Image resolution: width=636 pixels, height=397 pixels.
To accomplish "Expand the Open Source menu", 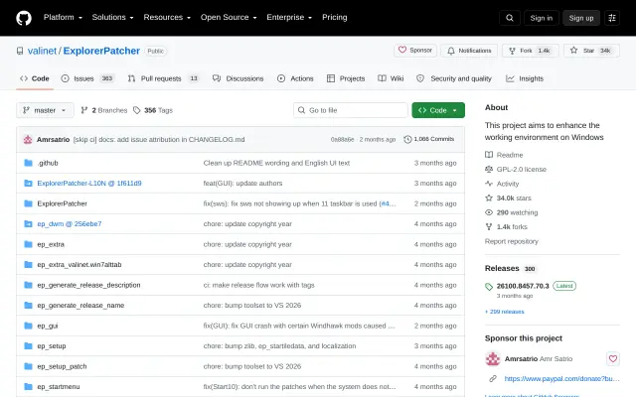I will [229, 18].
